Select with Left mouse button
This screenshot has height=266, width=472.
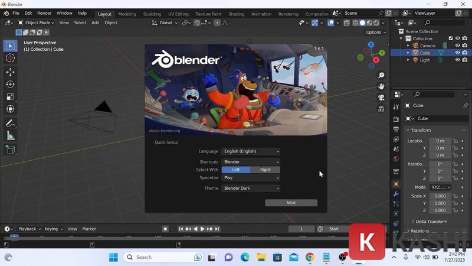pos(236,170)
